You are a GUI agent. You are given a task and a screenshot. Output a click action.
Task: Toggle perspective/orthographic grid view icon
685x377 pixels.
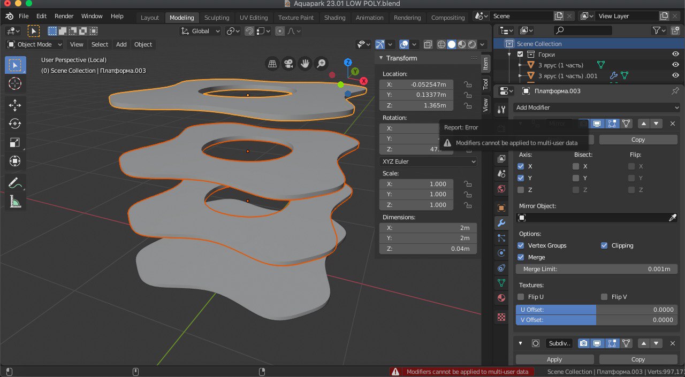[272, 64]
